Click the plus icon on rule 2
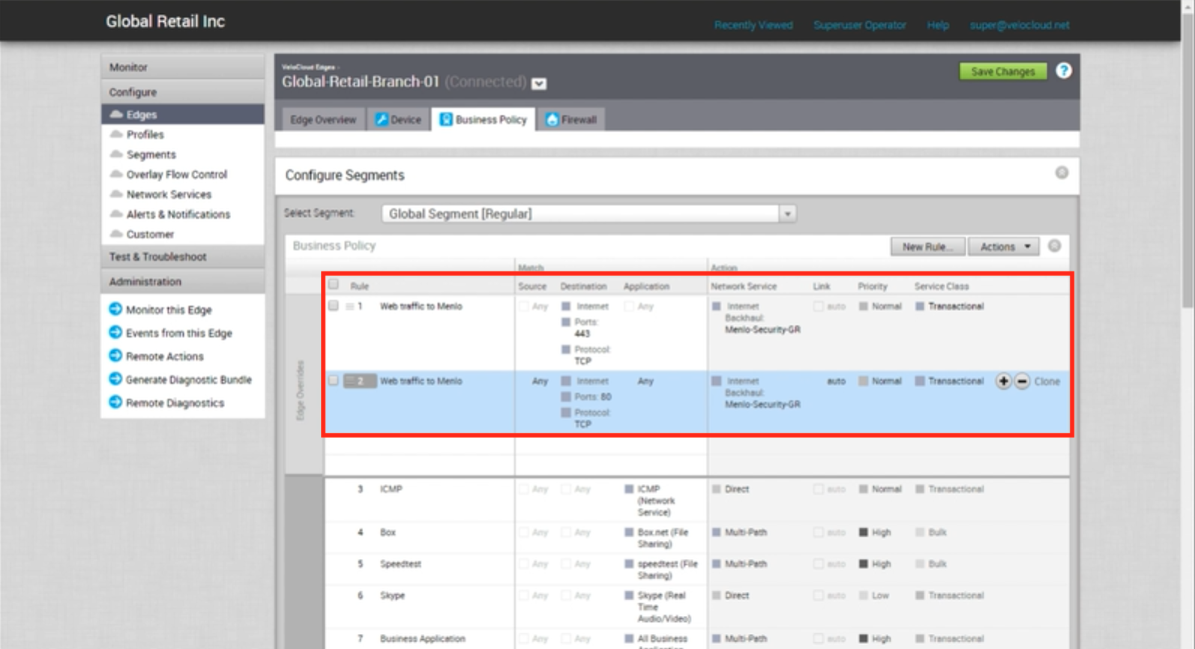 tap(1003, 381)
